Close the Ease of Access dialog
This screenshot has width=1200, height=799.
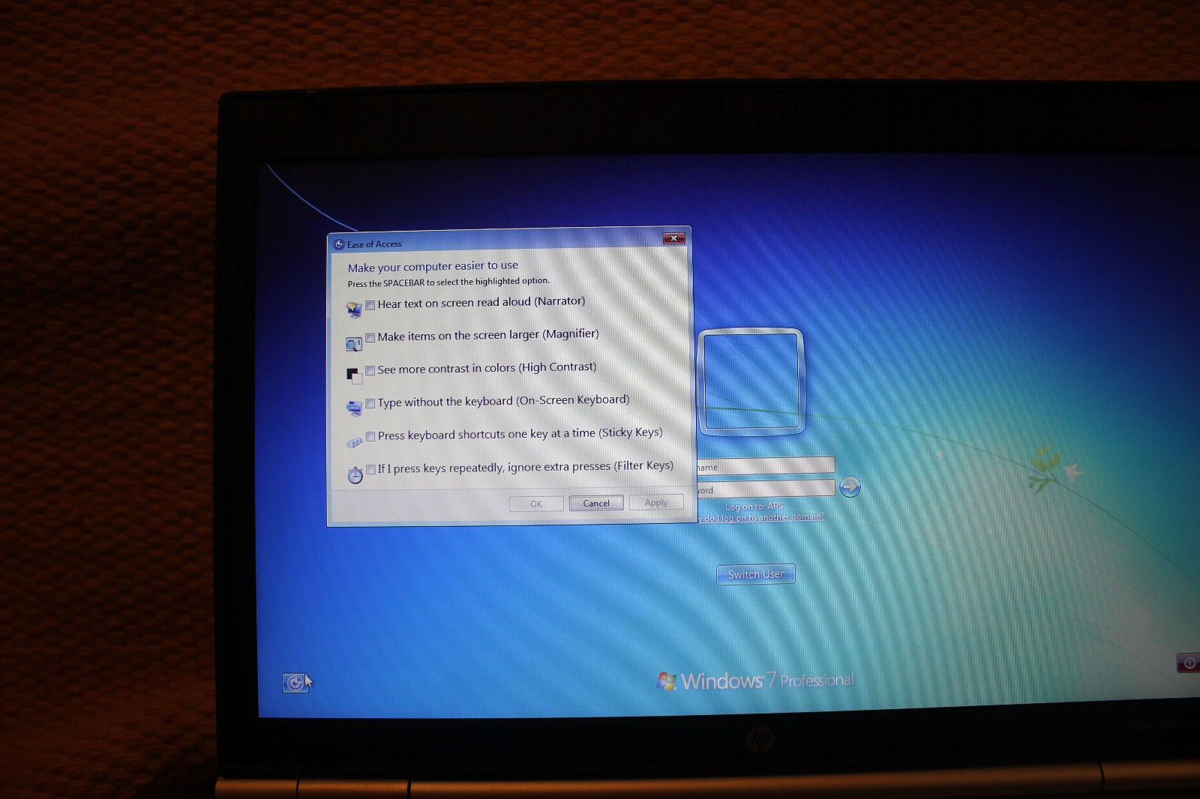click(673, 238)
